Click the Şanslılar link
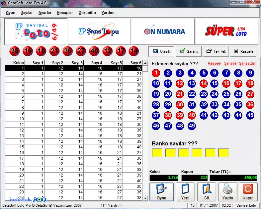This screenshot has height=209, width=261. (x=231, y=63)
